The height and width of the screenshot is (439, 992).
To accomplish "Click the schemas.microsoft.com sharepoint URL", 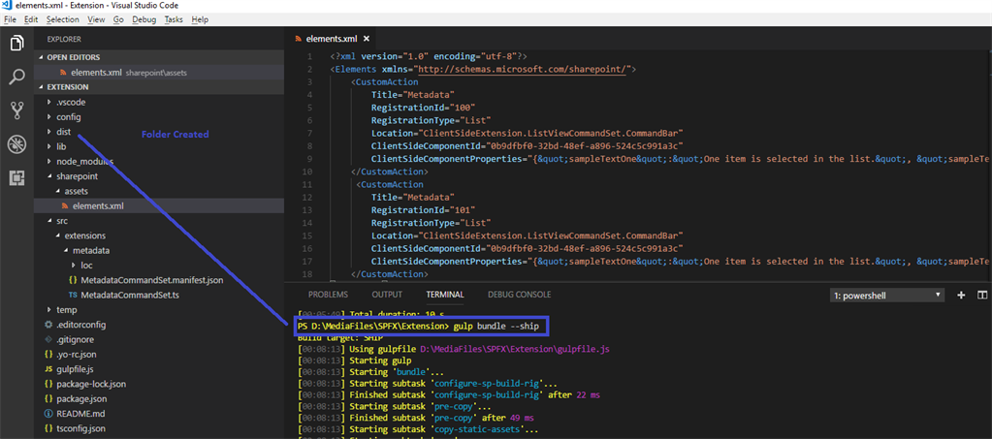I will click(520, 70).
